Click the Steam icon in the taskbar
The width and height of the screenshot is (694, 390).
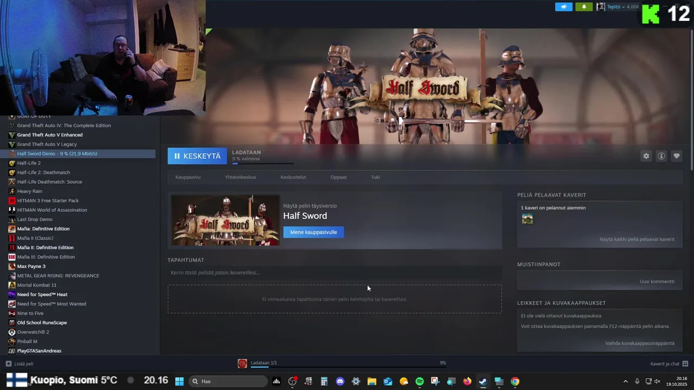(x=483, y=381)
